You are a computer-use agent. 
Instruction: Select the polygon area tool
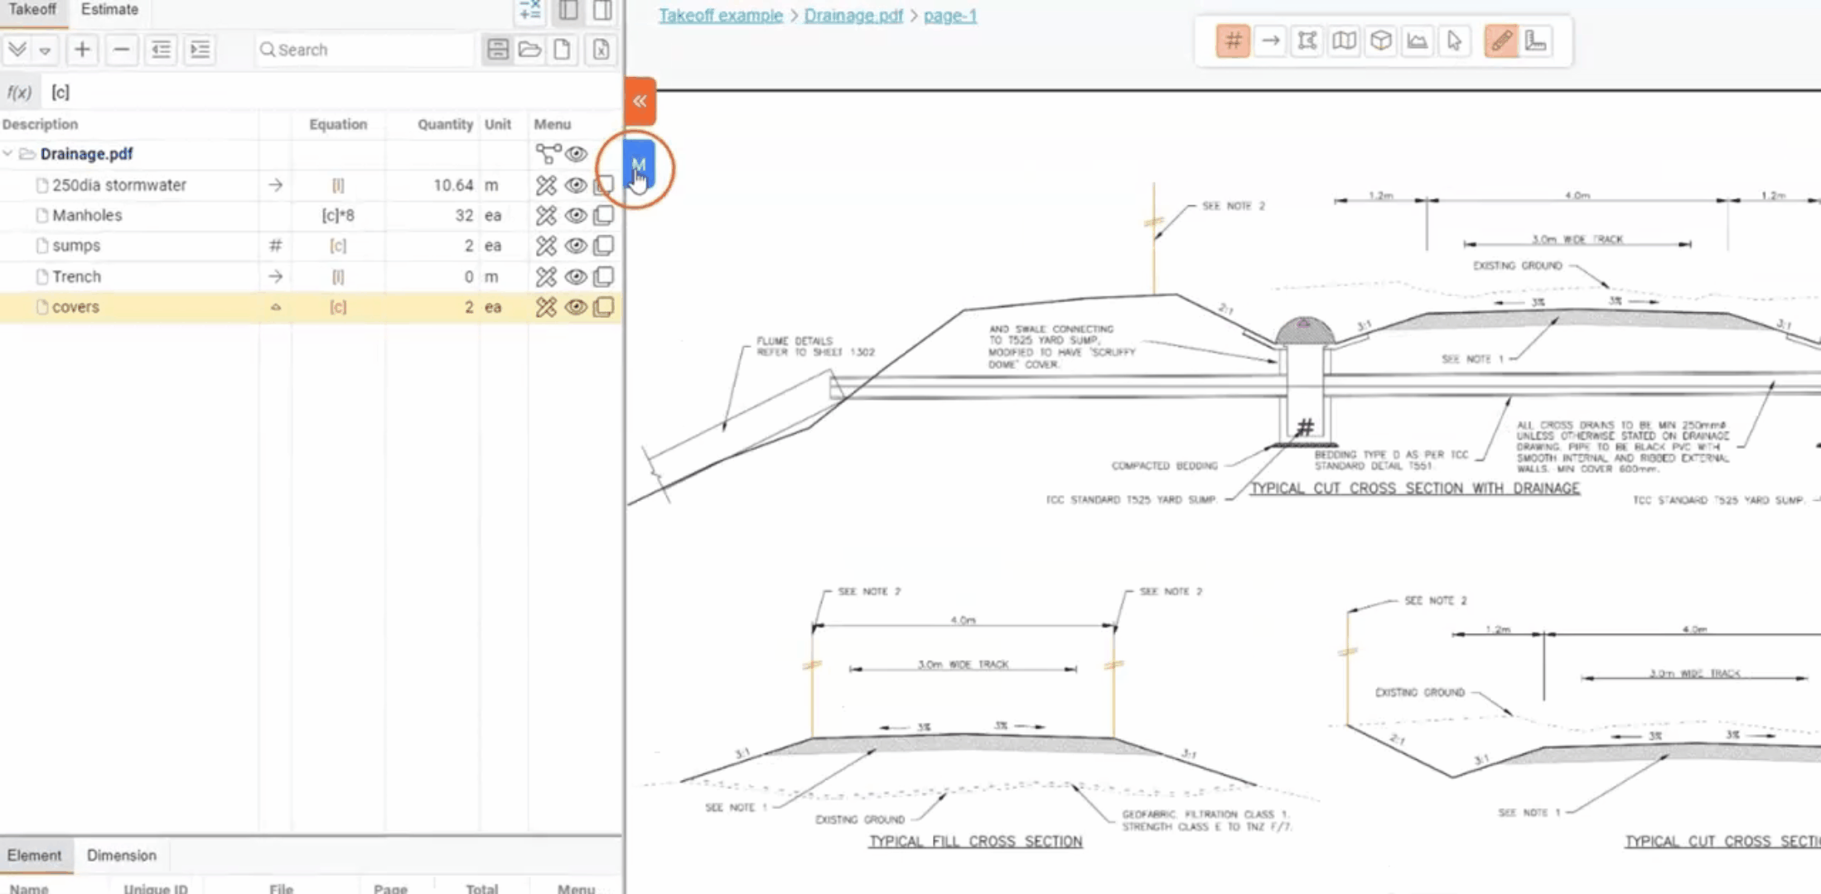pos(1307,41)
